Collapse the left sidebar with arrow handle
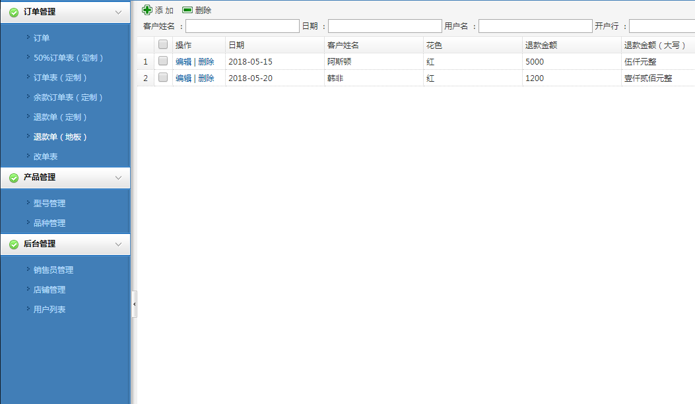Screen dimensions: 695x404 click(134, 304)
